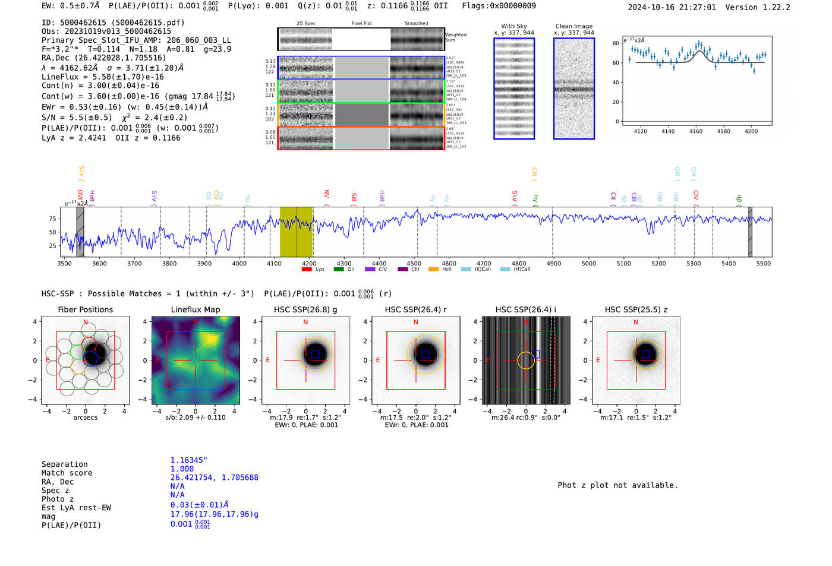832x566 pixels.
Task: Click the red Lyα legend swatch
Action: coord(307,269)
